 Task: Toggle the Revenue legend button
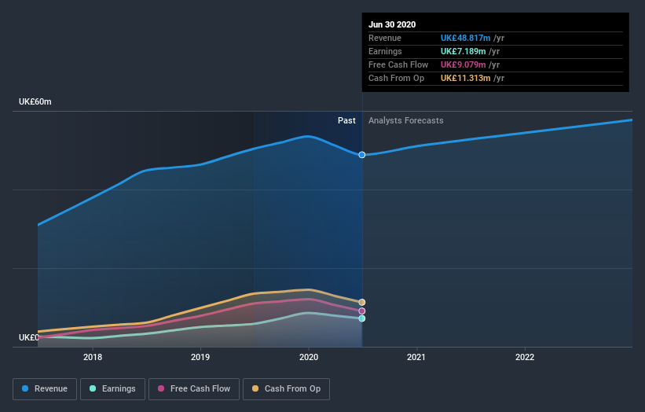45,389
